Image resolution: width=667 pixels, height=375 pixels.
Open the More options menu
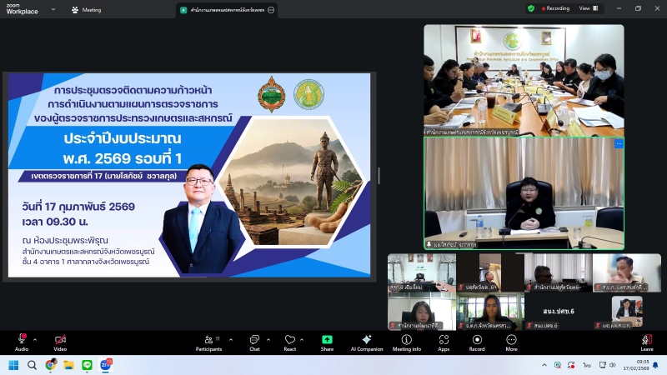point(511,340)
